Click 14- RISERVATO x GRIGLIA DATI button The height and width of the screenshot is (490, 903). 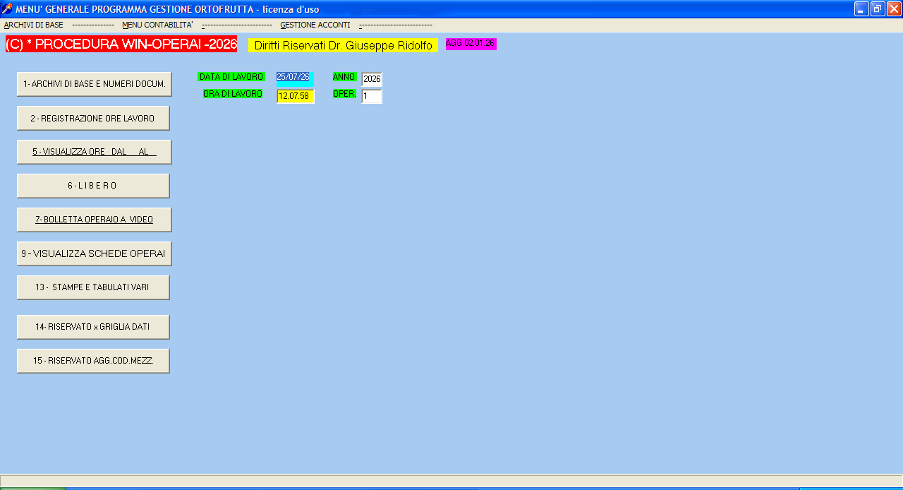(93, 327)
